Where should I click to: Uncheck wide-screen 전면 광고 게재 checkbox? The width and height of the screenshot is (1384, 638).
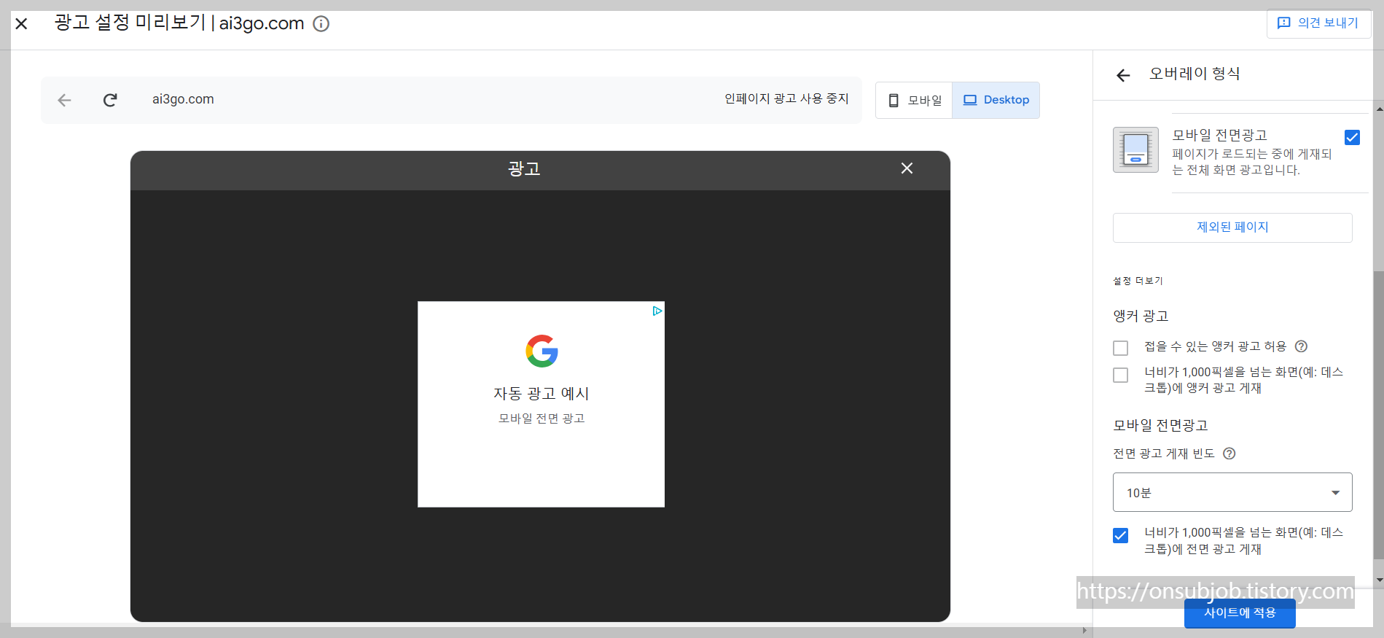coord(1121,536)
